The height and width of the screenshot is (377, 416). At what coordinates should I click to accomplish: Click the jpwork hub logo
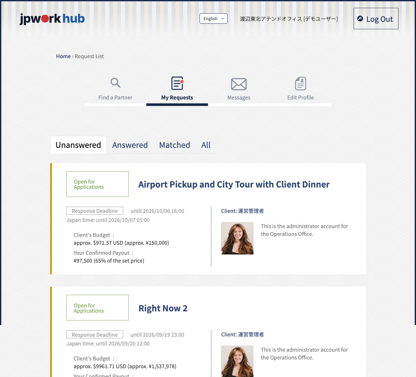pos(52,19)
